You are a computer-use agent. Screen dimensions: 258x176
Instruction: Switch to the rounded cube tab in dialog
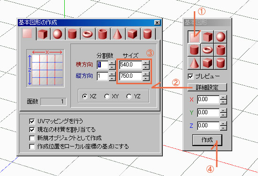pyautogui.click(x=132, y=34)
